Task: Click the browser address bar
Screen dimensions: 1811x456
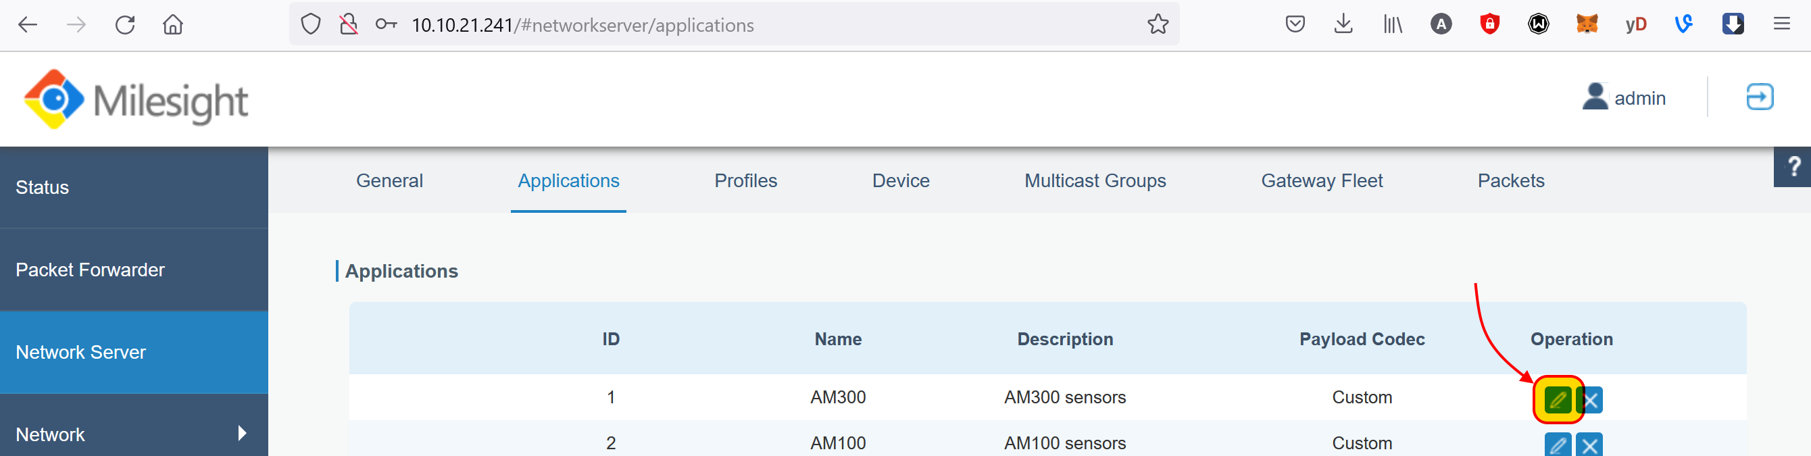Action: point(735,25)
